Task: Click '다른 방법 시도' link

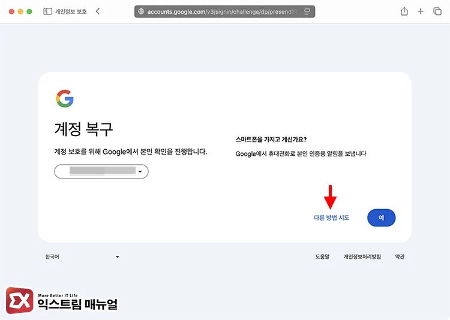Action: [331, 218]
